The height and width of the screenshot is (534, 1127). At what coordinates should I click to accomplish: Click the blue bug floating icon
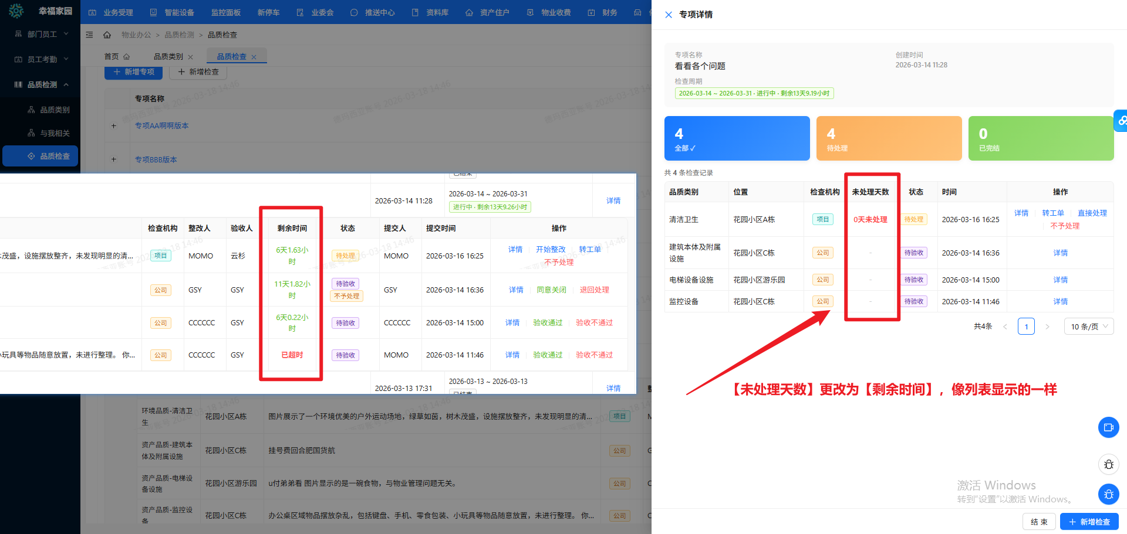click(1108, 494)
